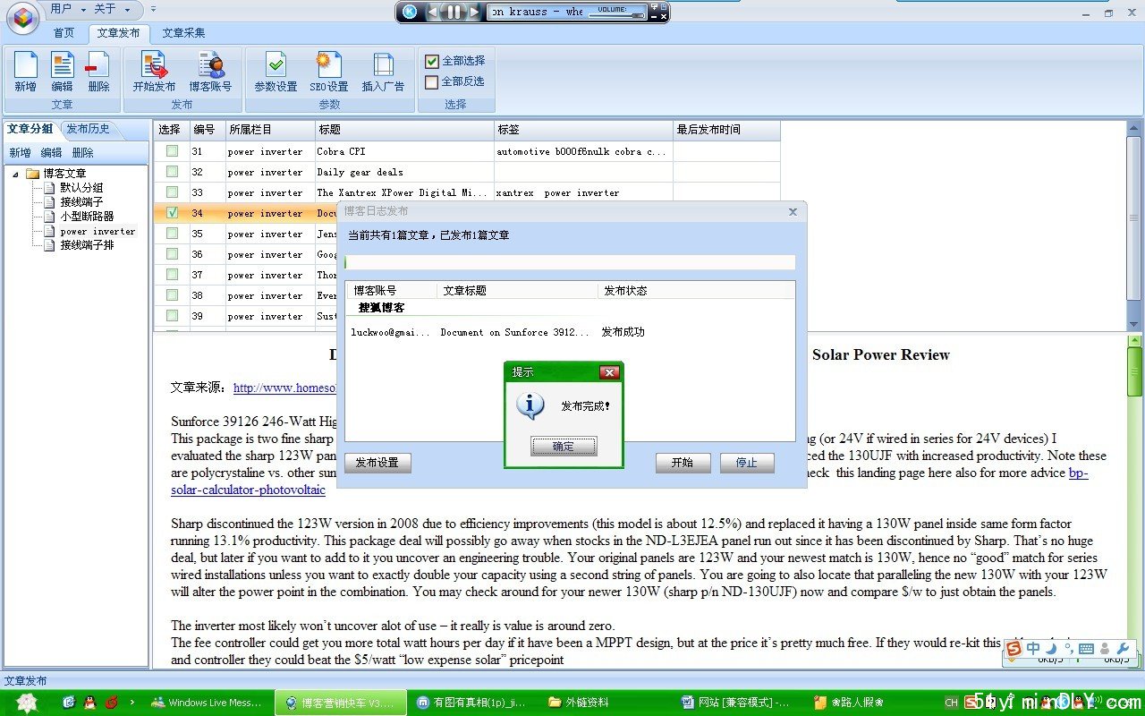Check the checkbox for row 32 Daily gear deals
Viewport: 1145px width, 716px height.
coord(172,172)
